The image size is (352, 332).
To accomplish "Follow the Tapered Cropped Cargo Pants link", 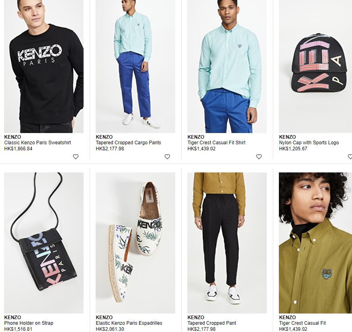I will pos(129,143).
